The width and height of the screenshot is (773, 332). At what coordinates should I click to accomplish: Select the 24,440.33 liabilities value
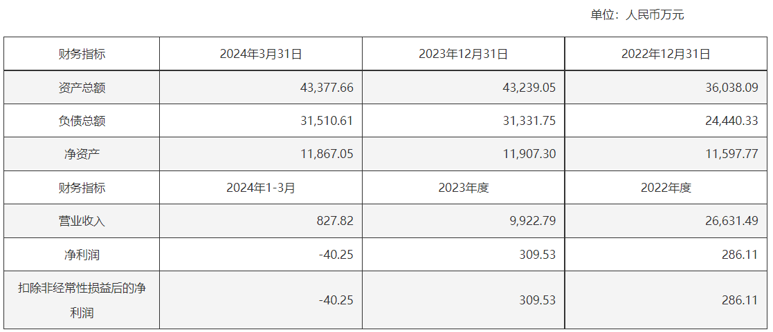[x=731, y=121]
